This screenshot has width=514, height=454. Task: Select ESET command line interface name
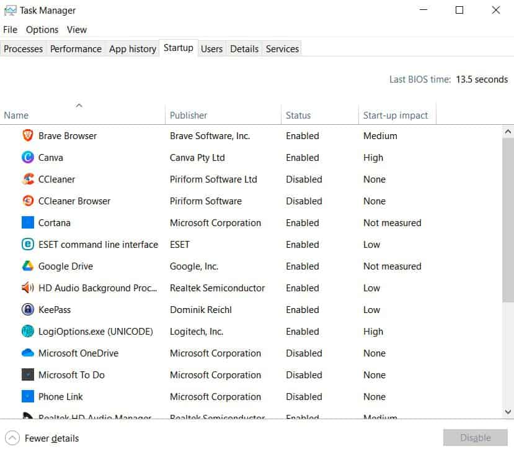pyautogui.click(x=98, y=244)
